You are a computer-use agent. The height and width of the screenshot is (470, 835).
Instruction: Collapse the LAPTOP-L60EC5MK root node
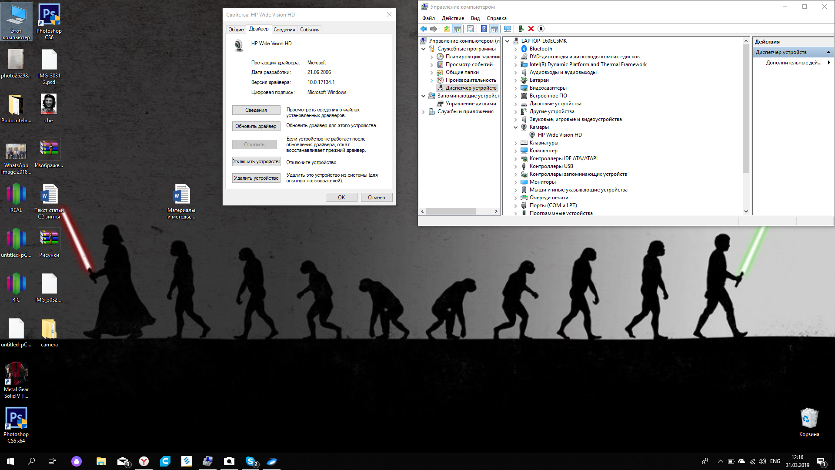[508, 41]
